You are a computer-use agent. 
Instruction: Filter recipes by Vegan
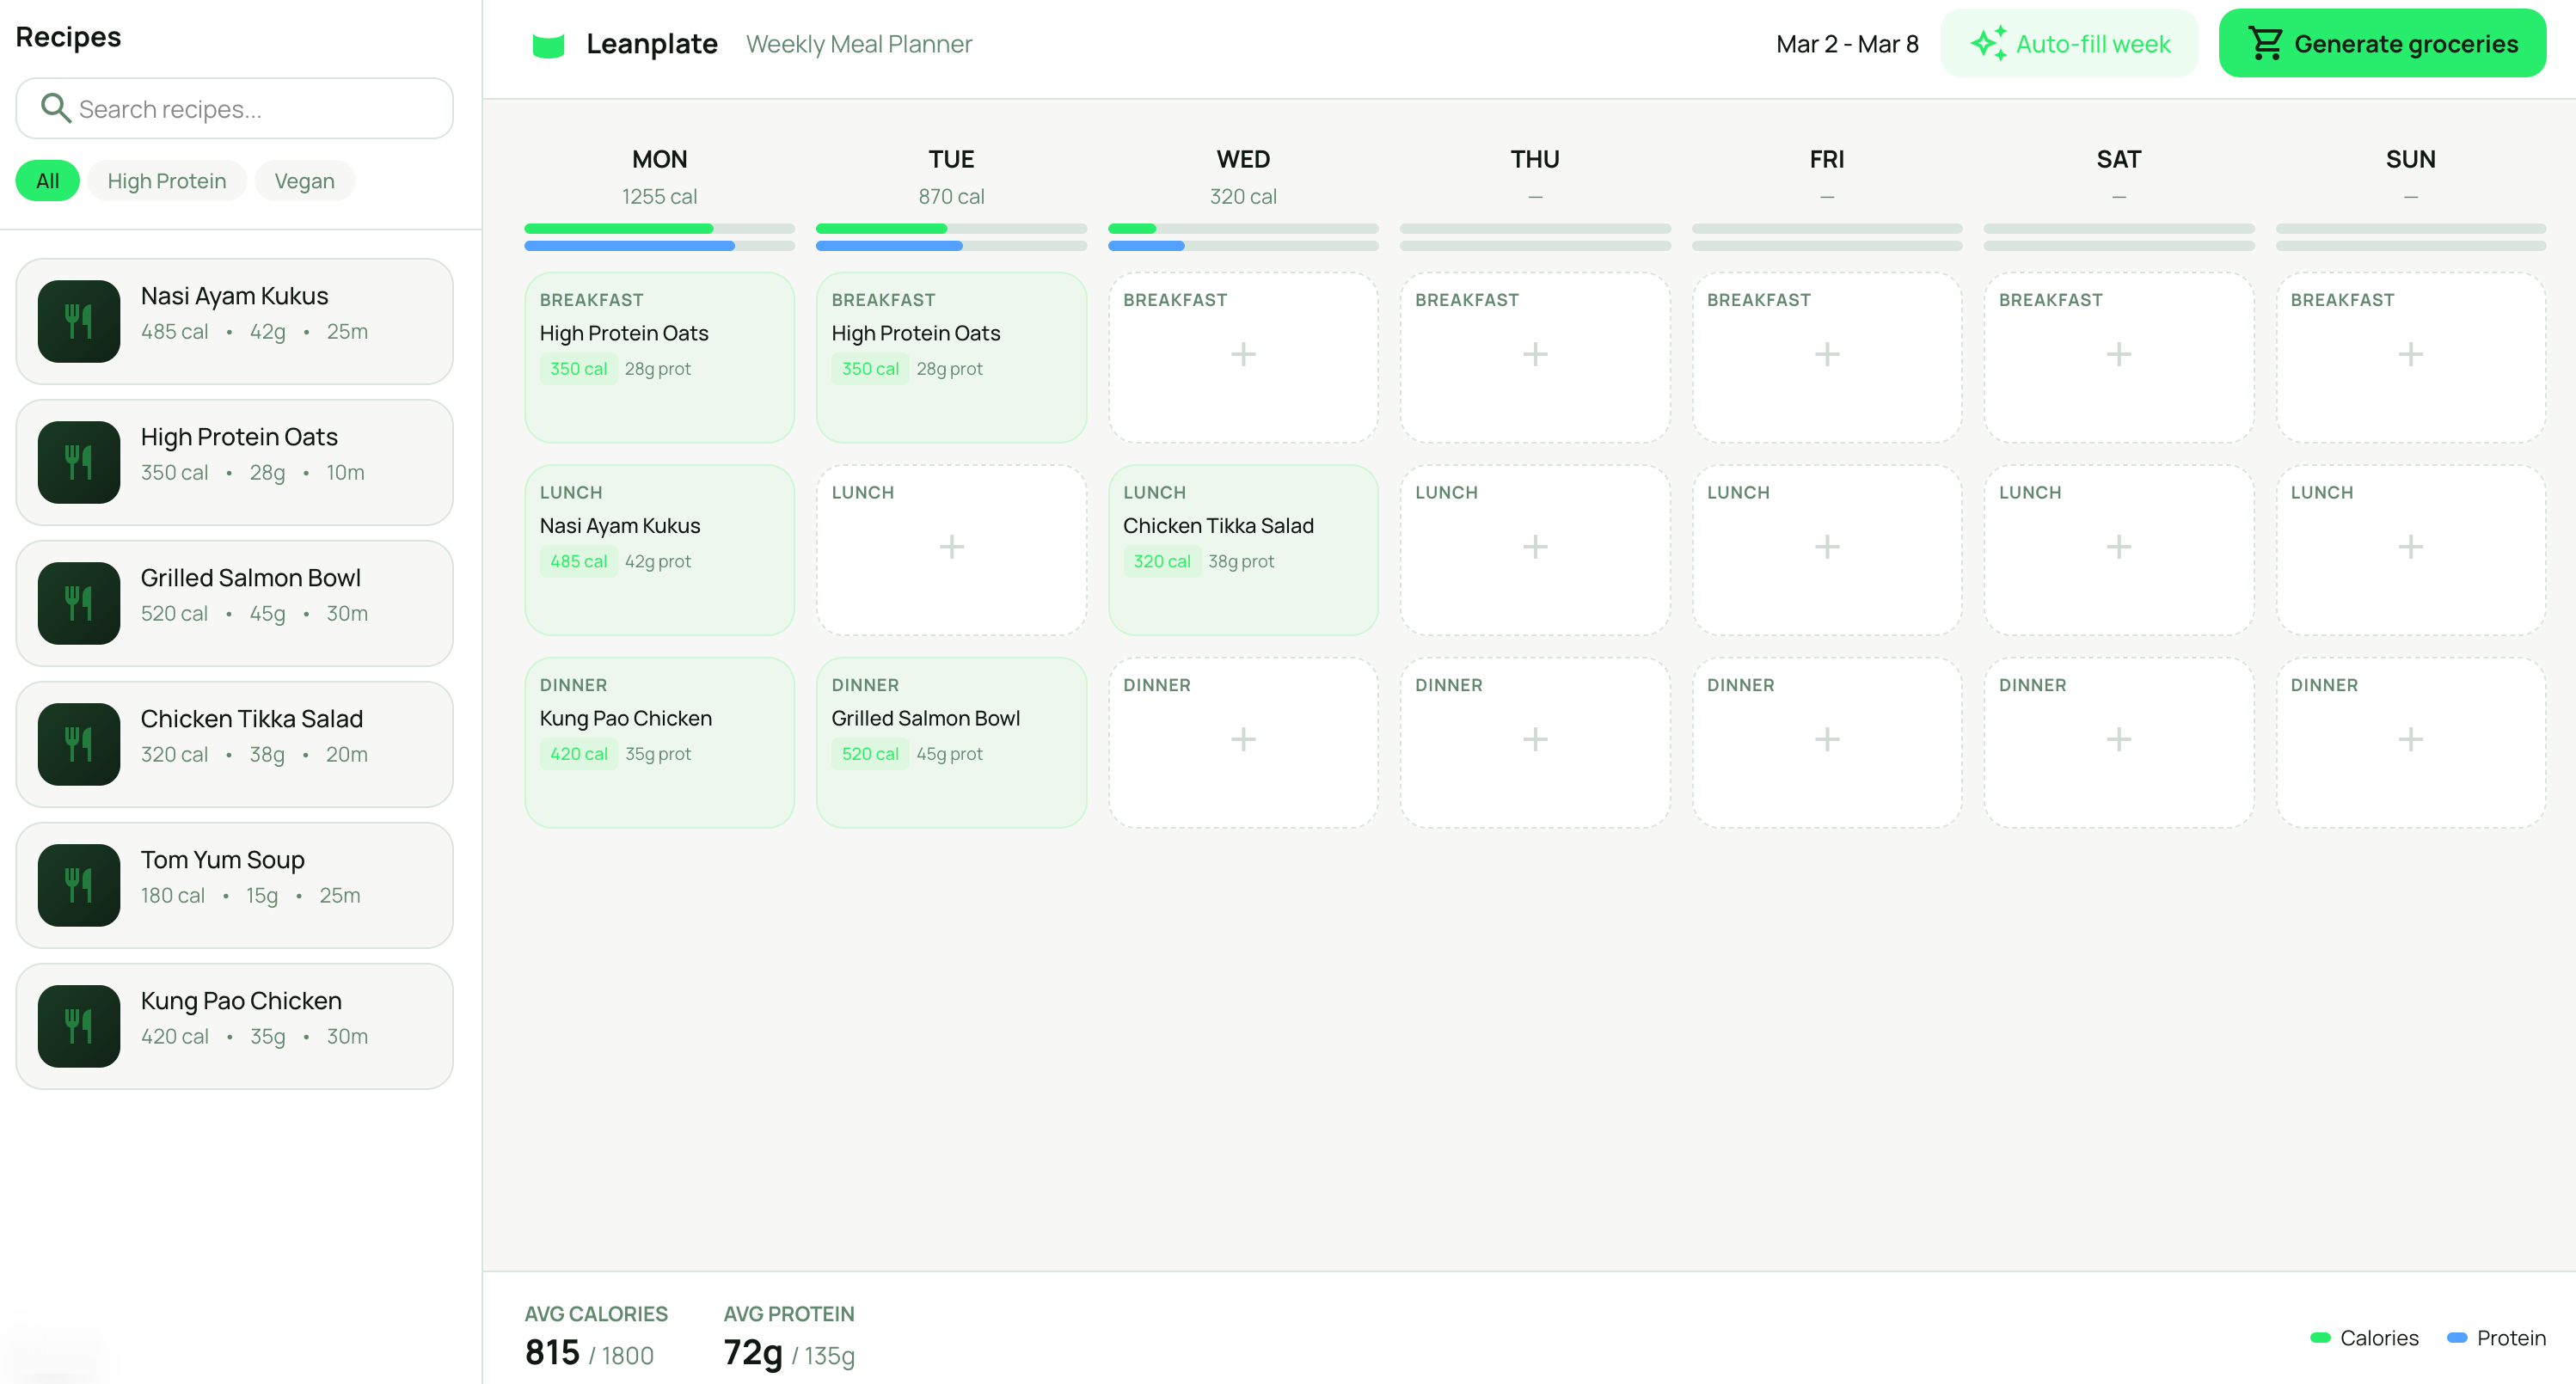click(304, 181)
